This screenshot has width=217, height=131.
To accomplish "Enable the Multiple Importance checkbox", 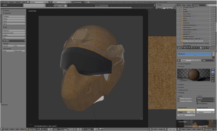I will (x=178, y=98).
